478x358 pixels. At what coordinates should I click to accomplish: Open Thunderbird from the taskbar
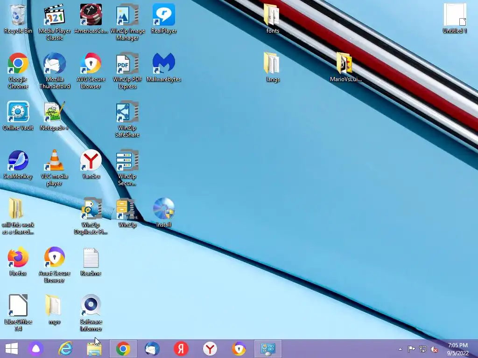[x=152, y=349]
